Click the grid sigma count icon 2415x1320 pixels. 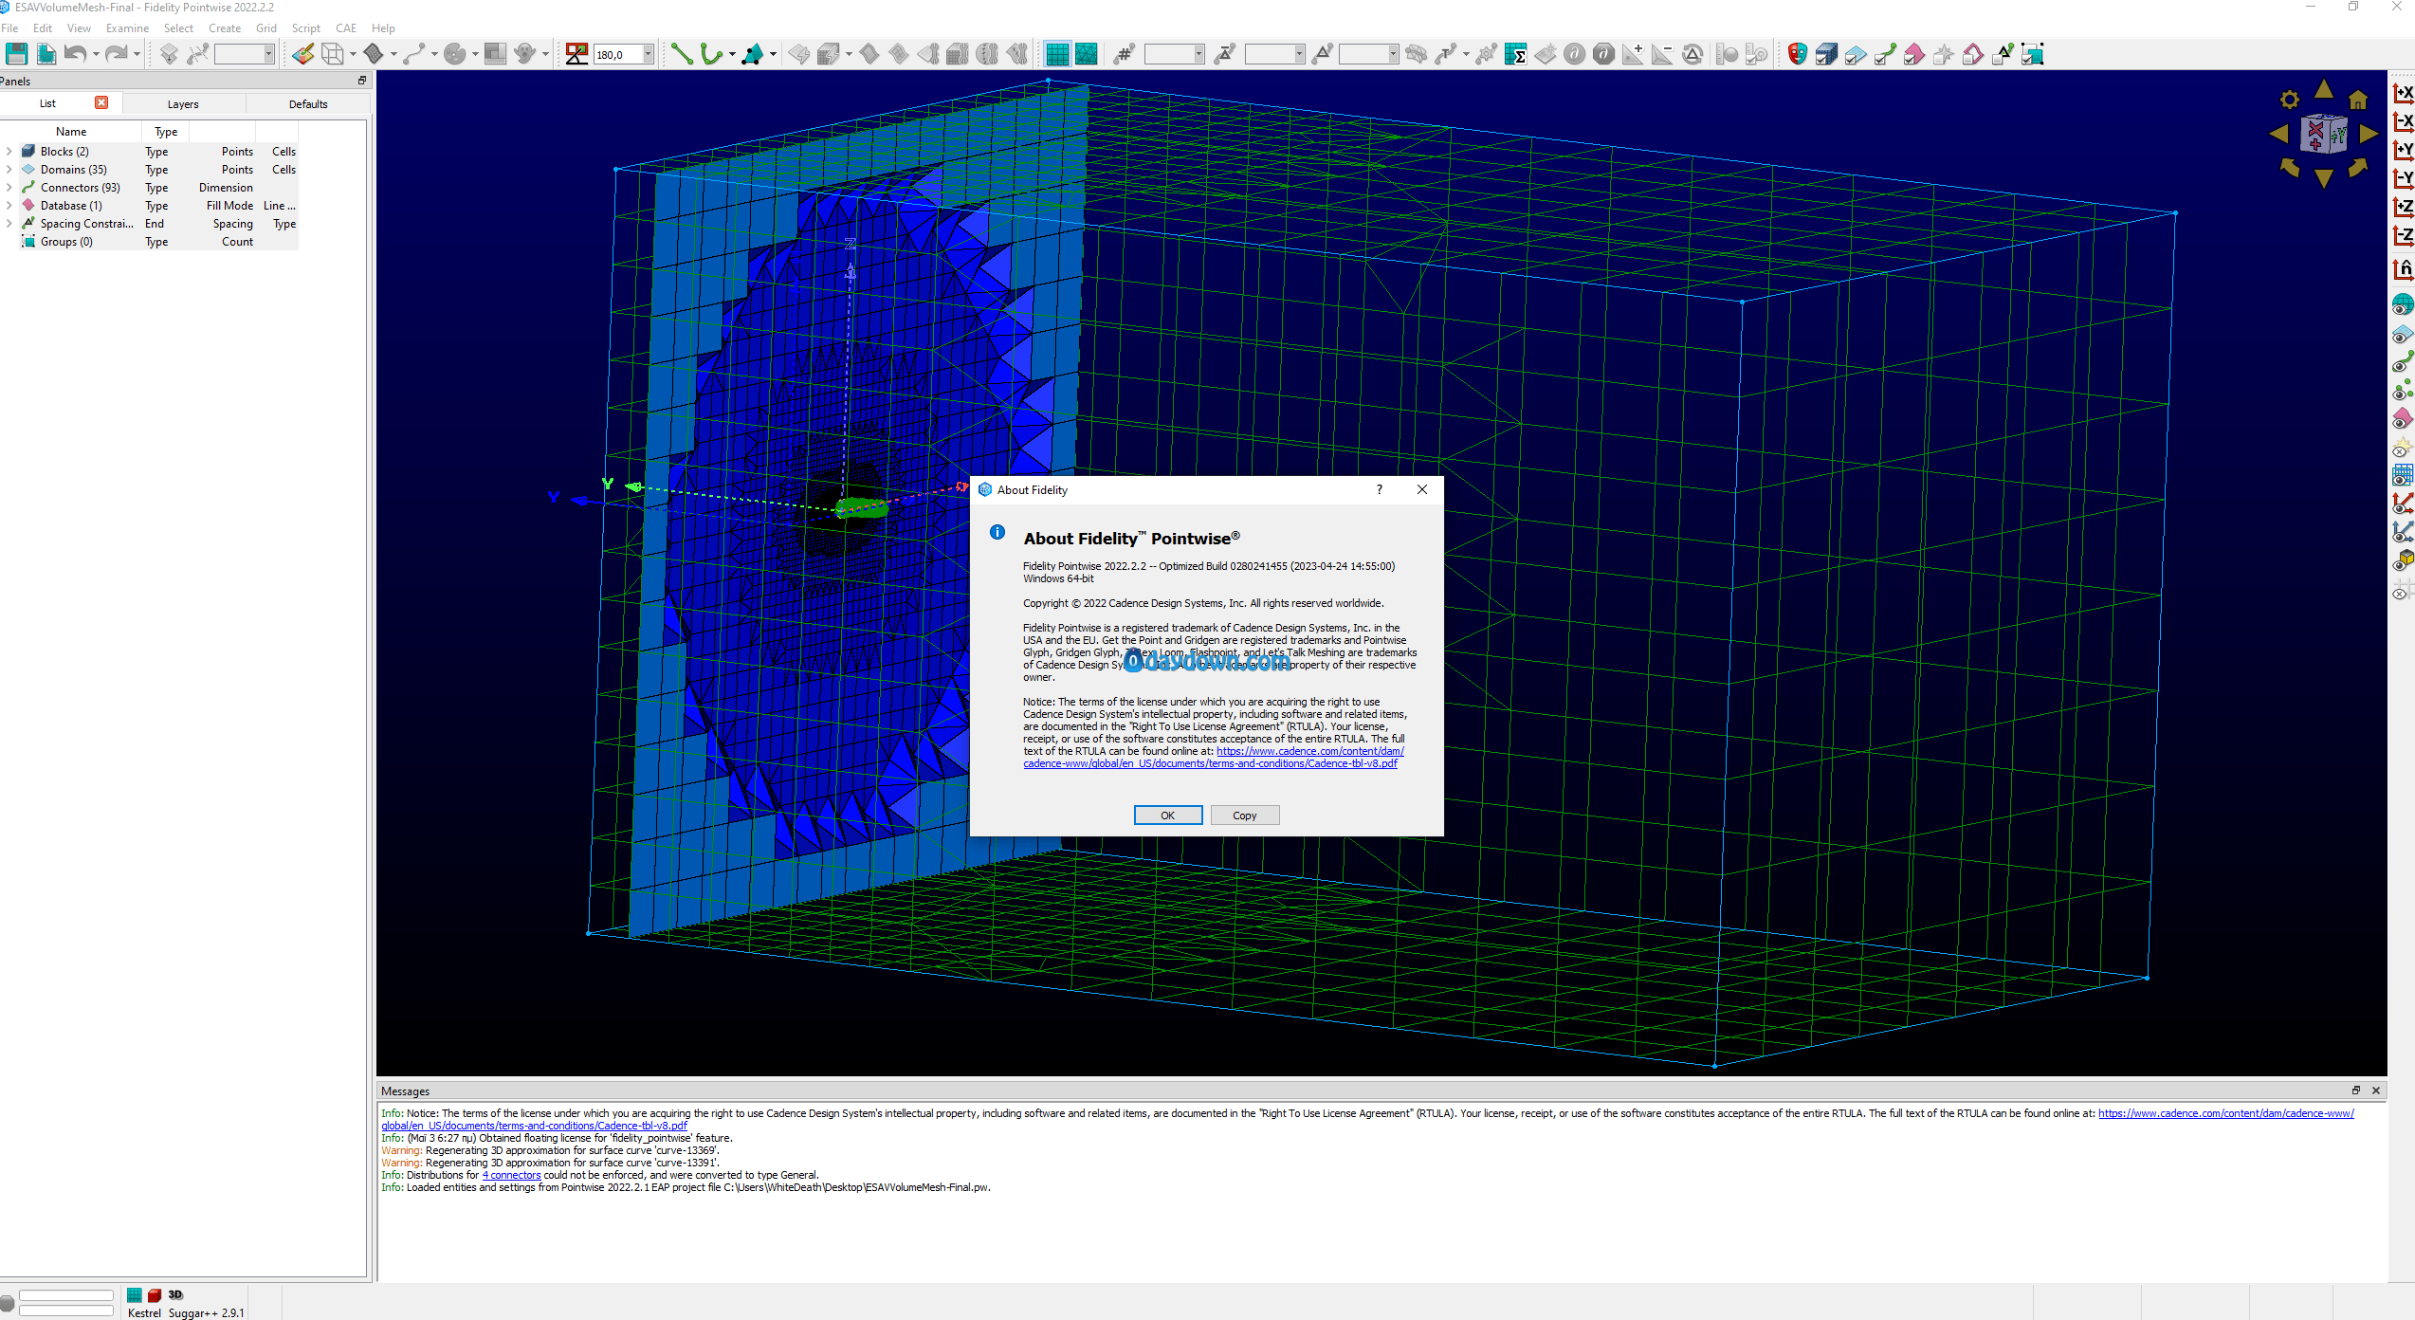pyautogui.click(x=1515, y=54)
